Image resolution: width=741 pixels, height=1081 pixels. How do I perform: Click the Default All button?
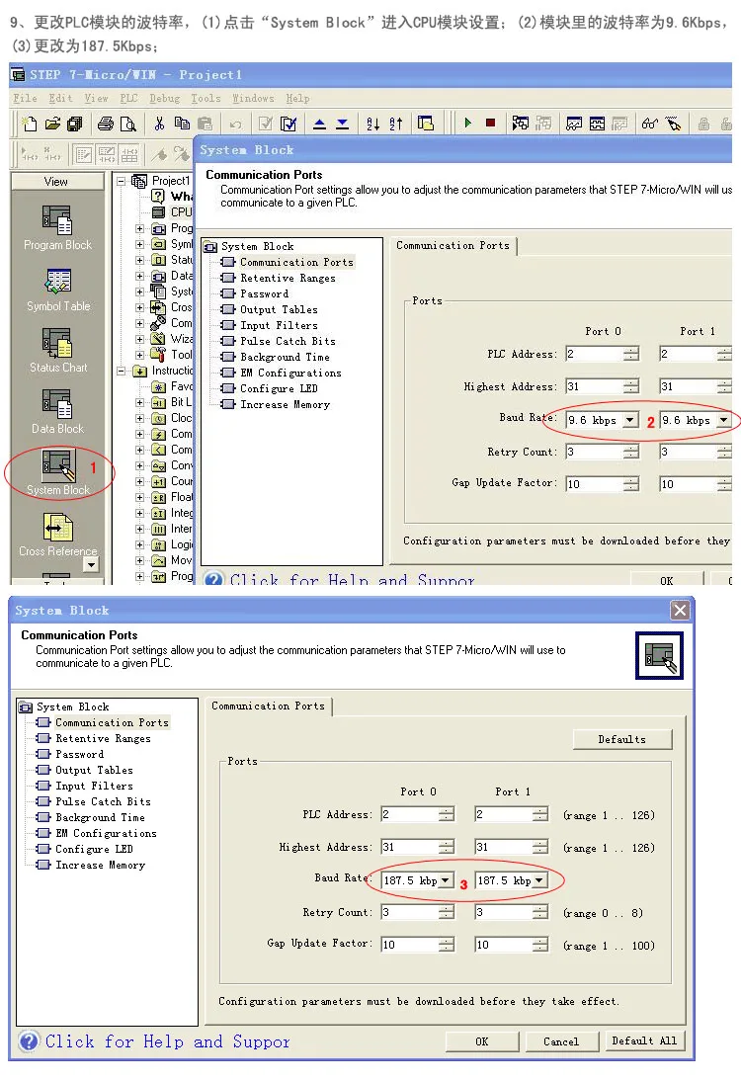644,1041
